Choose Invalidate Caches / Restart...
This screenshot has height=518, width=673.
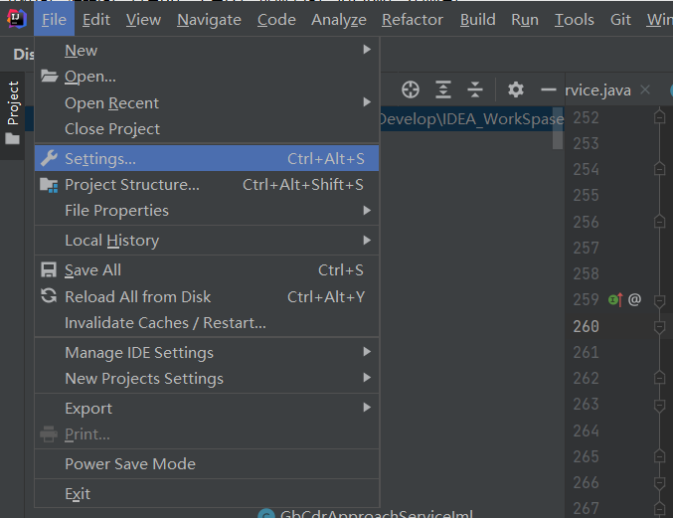pyautogui.click(x=207, y=323)
